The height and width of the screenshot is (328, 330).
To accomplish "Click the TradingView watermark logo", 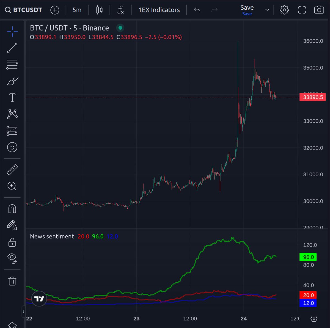I will tap(39, 299).
